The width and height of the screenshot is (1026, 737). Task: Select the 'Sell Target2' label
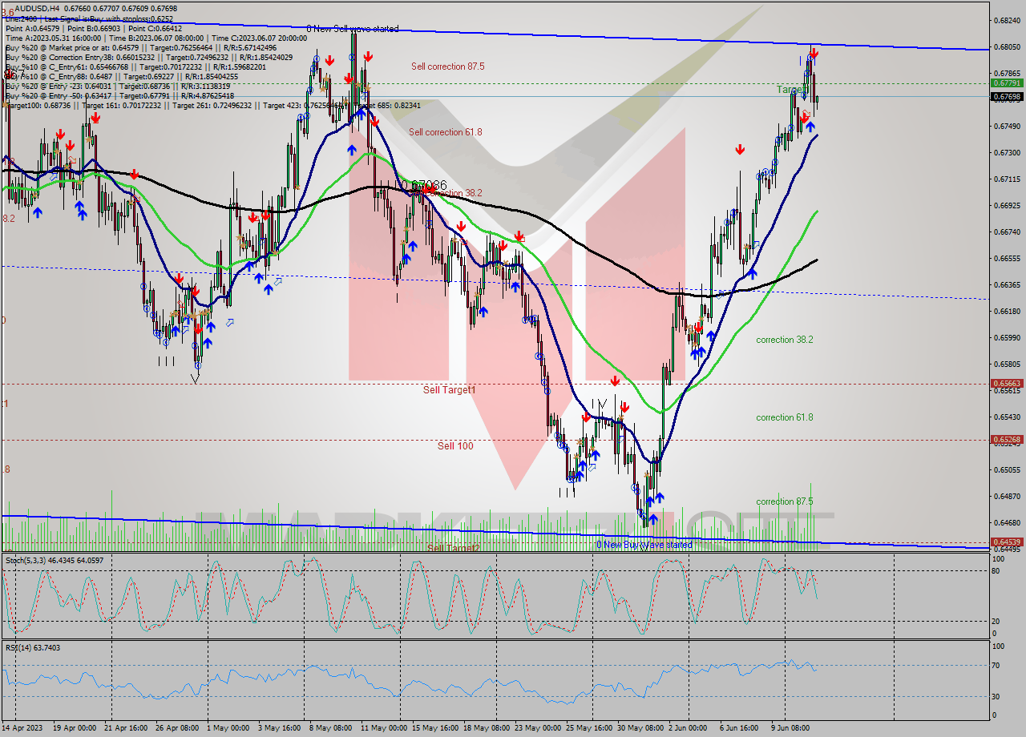pos(454,548)
